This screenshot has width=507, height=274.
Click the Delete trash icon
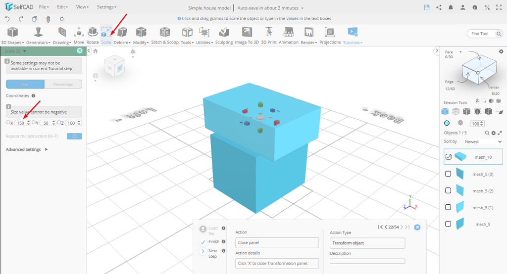(x=48, y=19)
